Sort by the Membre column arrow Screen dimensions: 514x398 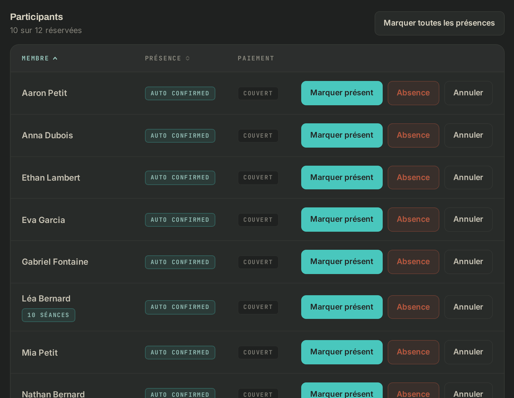(55, 58)
